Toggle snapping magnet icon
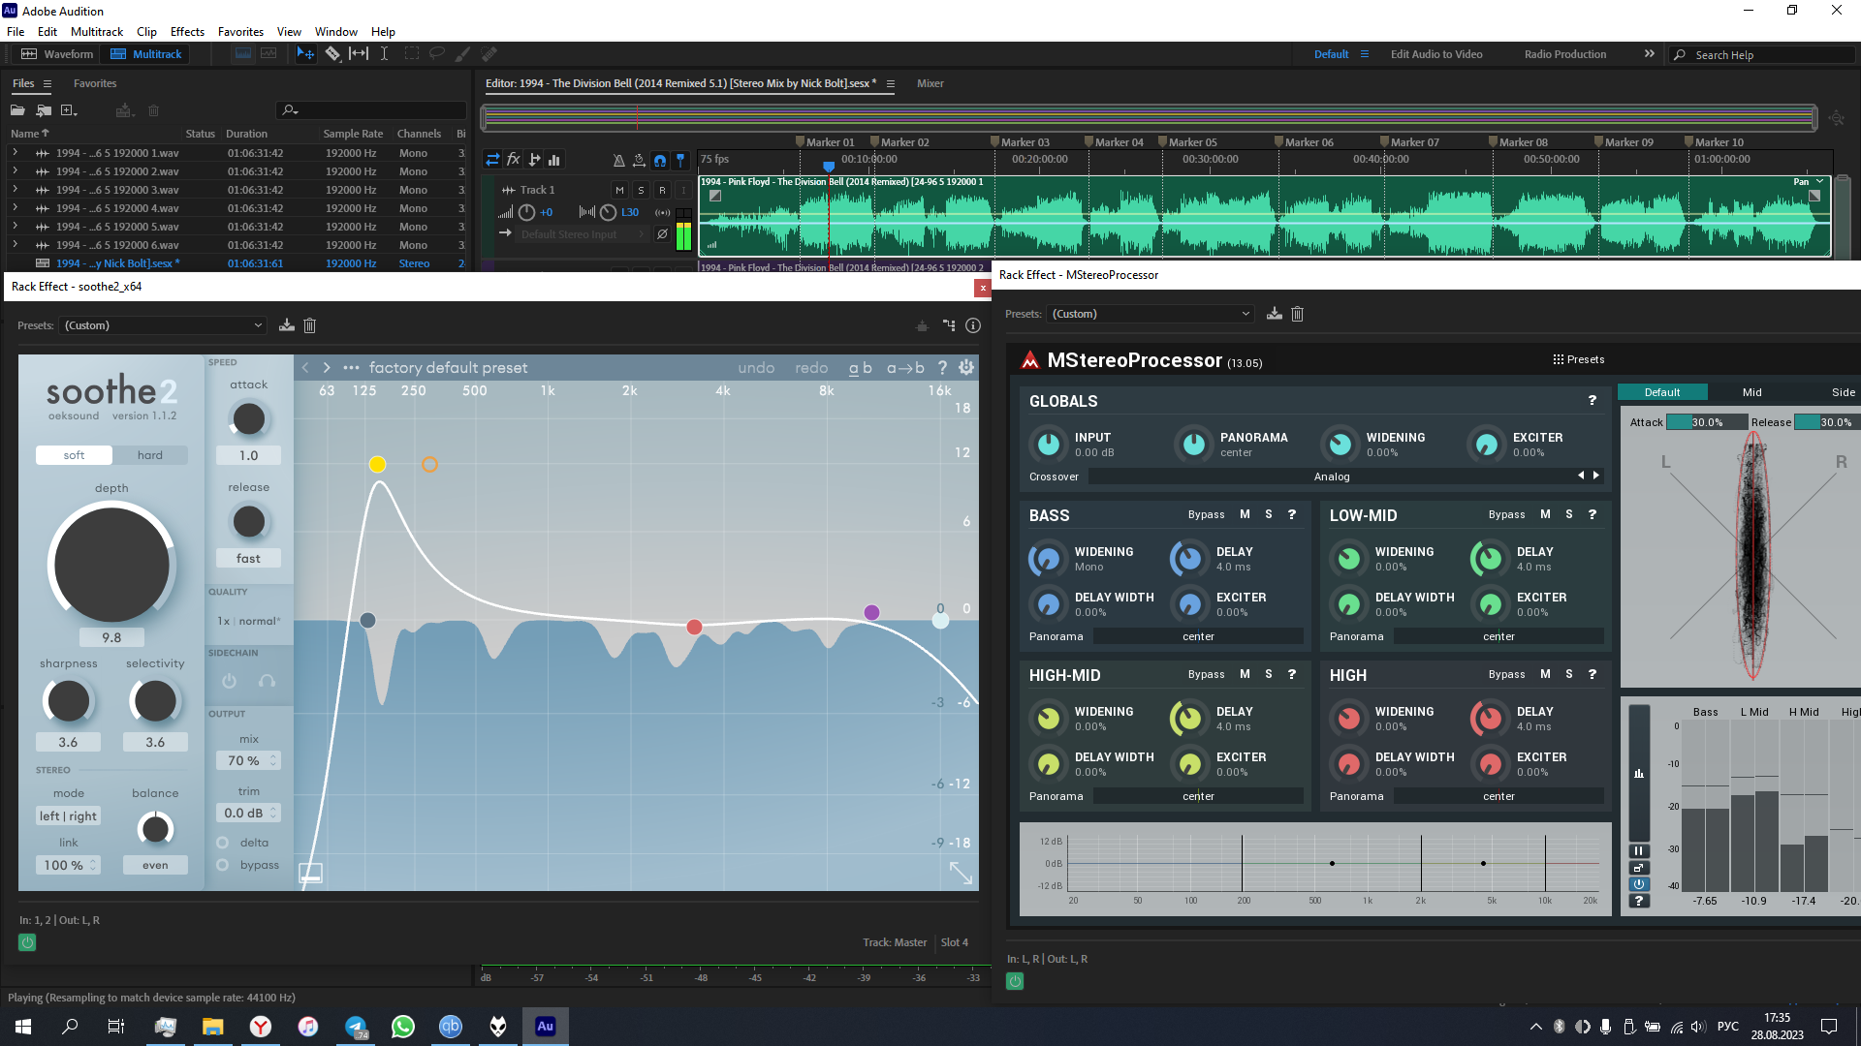This screenshot has width=1861, height=1046. click(660, 160)
